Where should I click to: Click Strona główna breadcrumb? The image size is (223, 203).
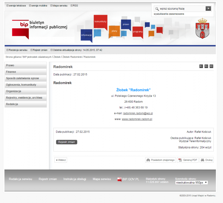pyautogui.click(x=13, y=57)
